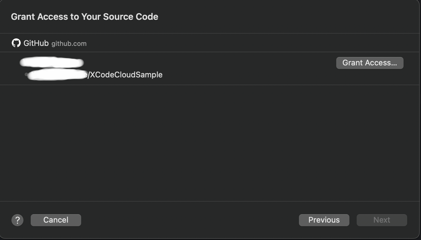Click the "Grant Access to Your Source Code" title

pyautogui.click(x=85, y=17)
